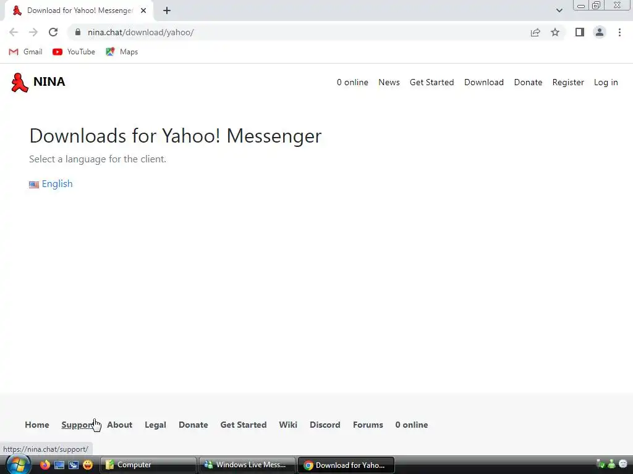The width and height of the screenshot is (633, 474).
Task: Open the Chrome profile avatar
Action: [x=600, y=32]
